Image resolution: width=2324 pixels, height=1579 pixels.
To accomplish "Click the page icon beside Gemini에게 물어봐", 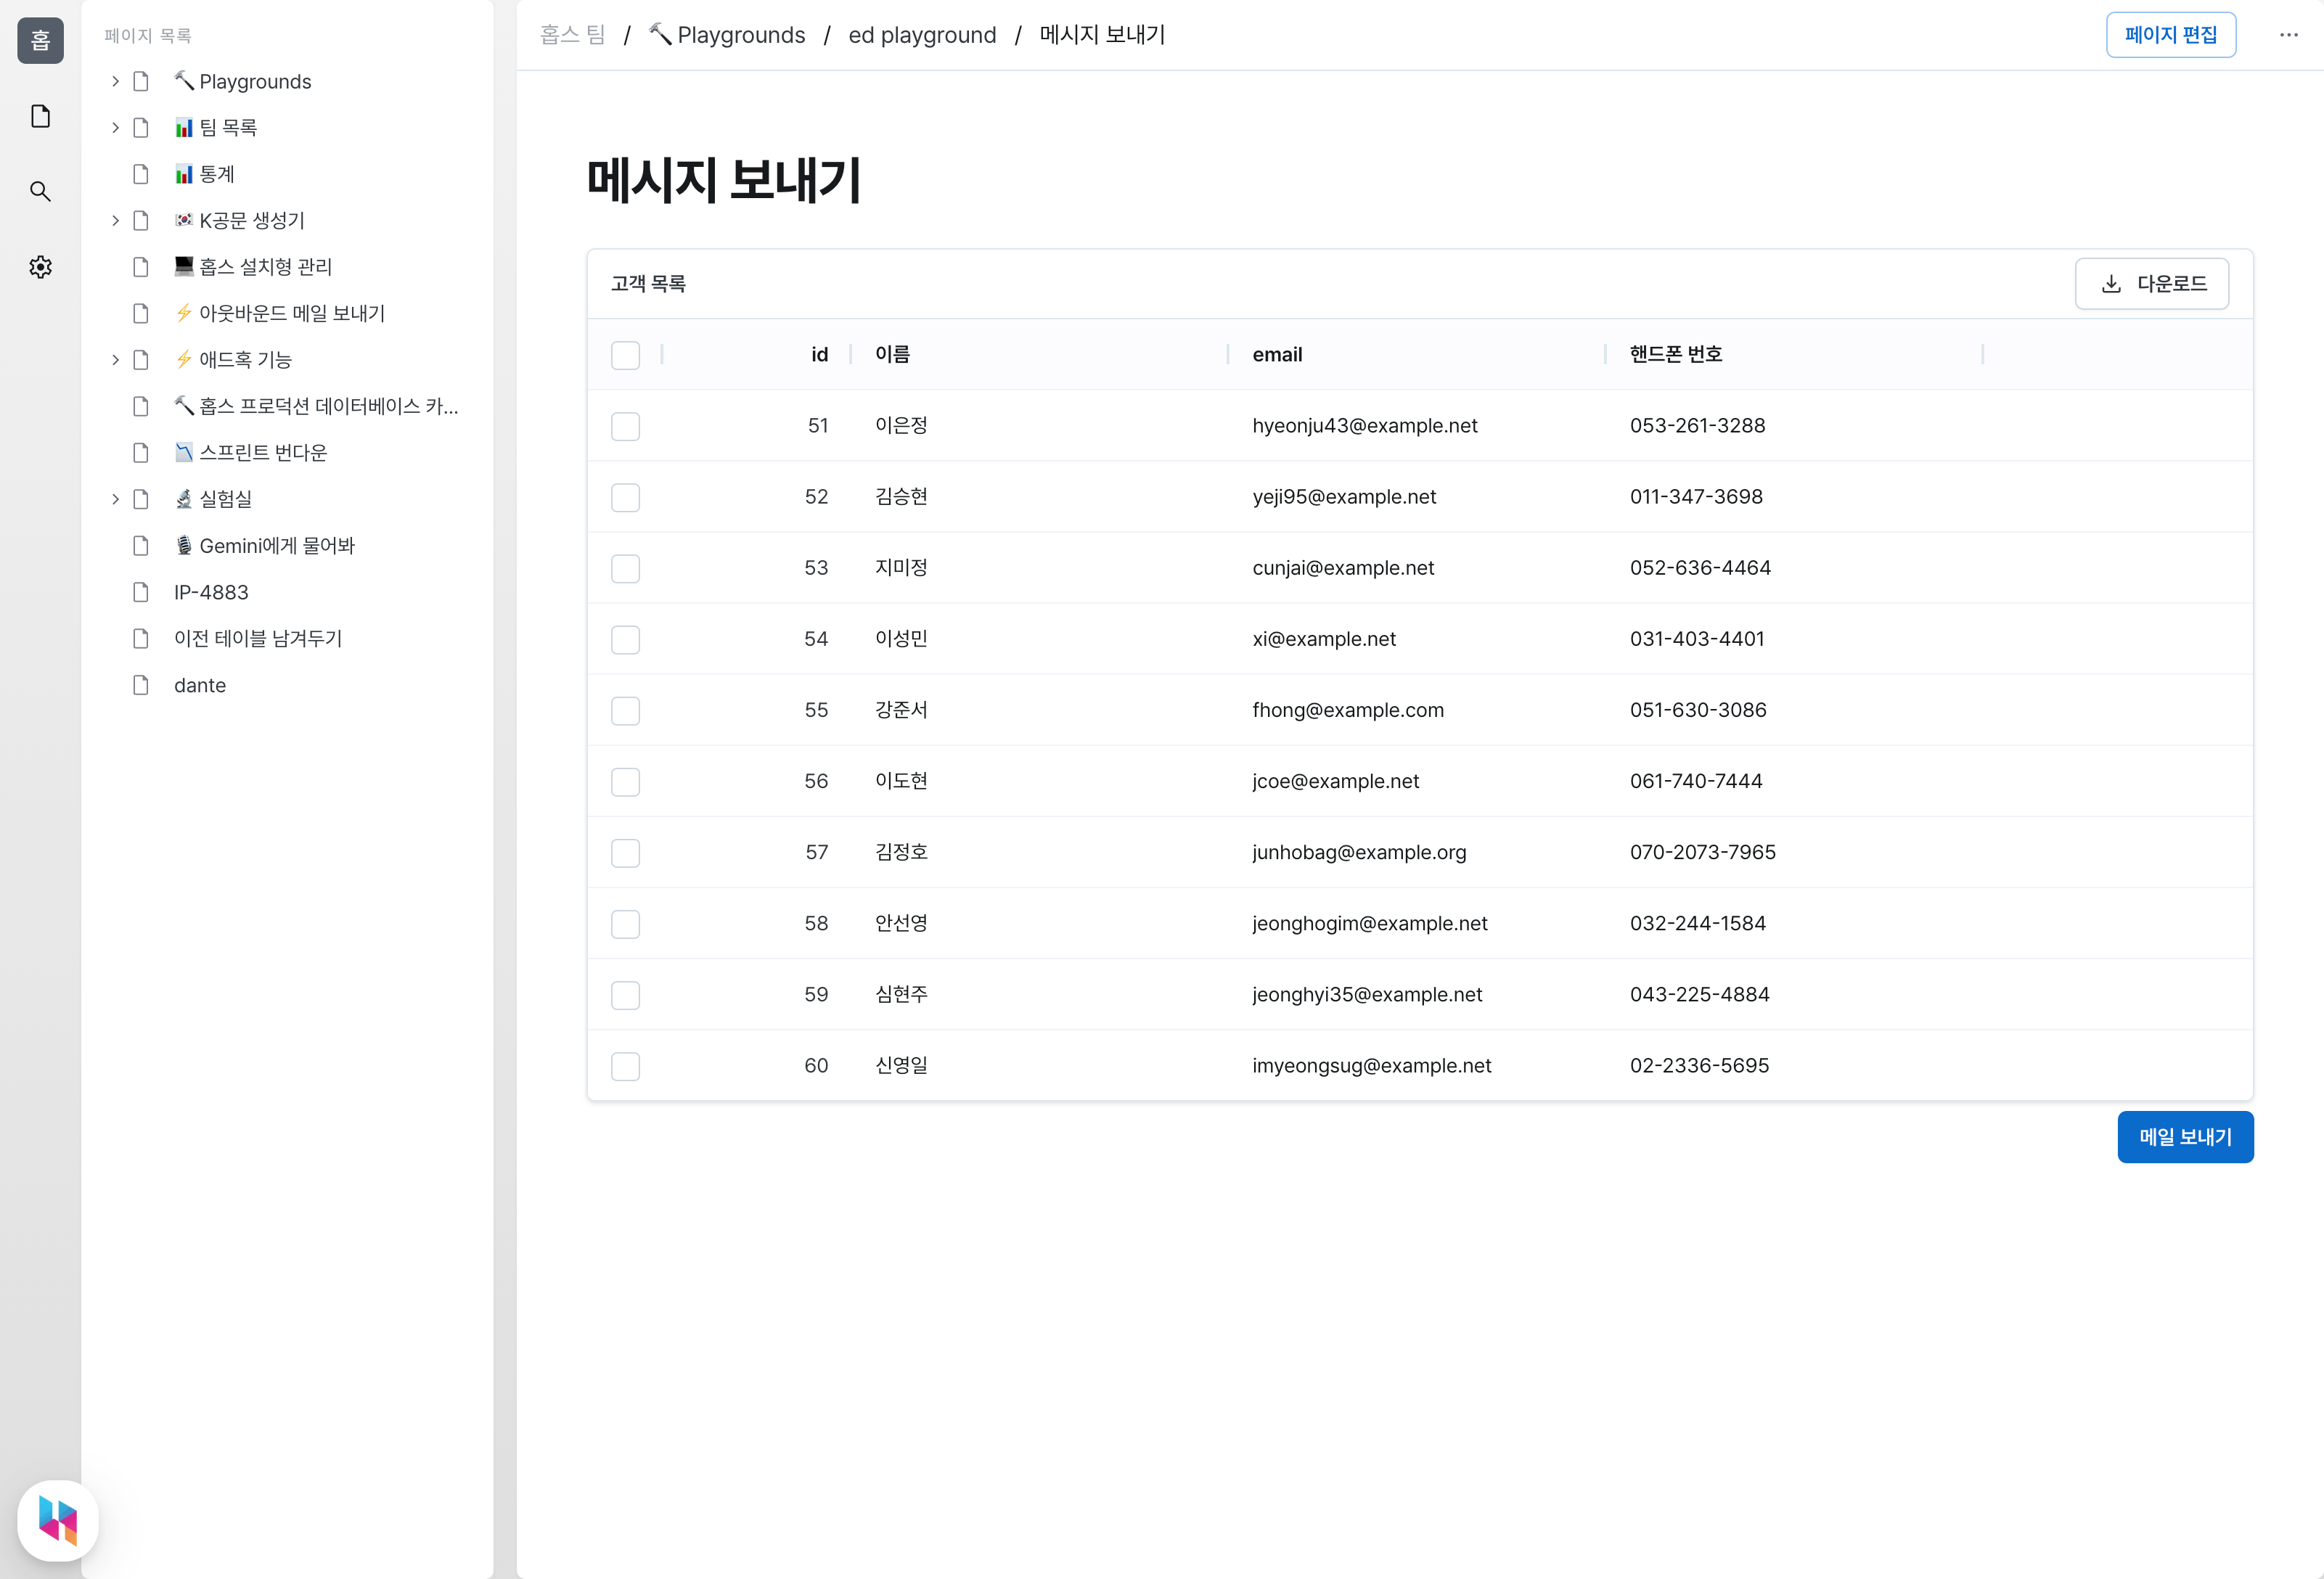I will (x=141, y=545).
